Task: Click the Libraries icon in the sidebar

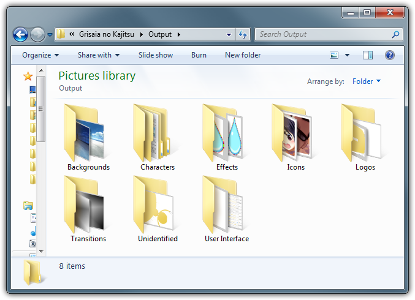Action: [28, 206]
